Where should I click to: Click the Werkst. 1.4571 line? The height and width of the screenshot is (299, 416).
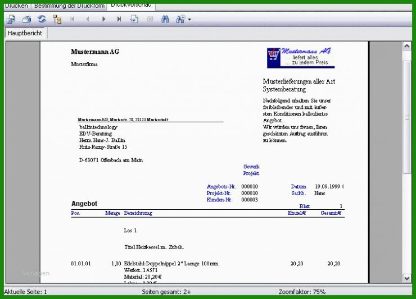pos(141,270)
